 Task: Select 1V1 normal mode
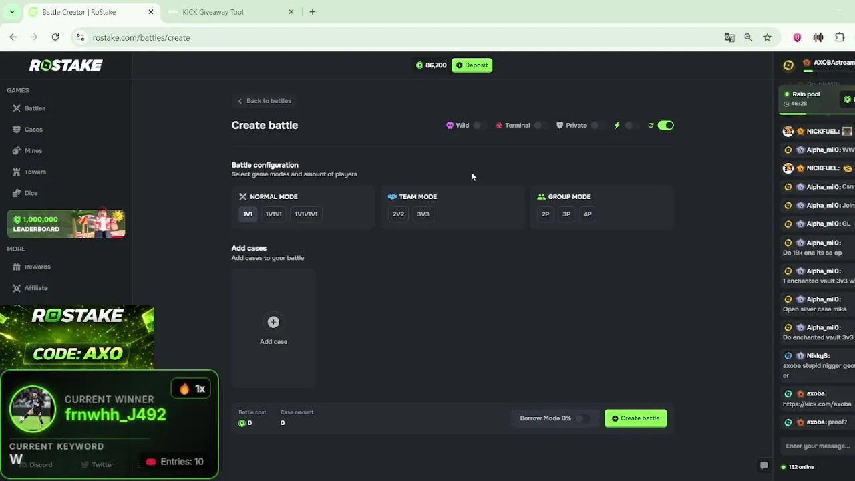coord(248,214)
